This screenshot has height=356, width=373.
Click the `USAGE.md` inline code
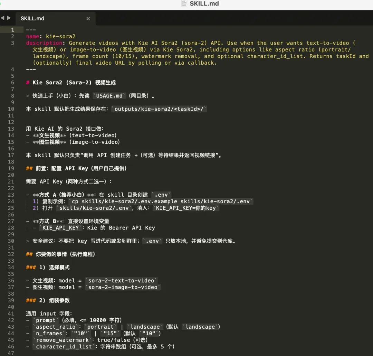(x=109, y=96)
